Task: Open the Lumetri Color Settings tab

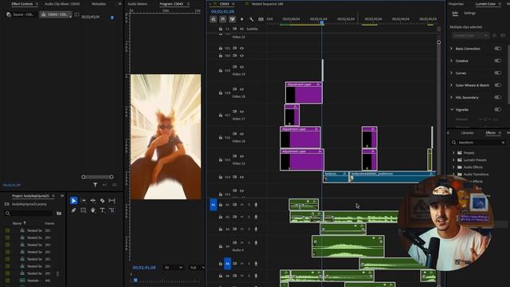Action: (469, 13)
